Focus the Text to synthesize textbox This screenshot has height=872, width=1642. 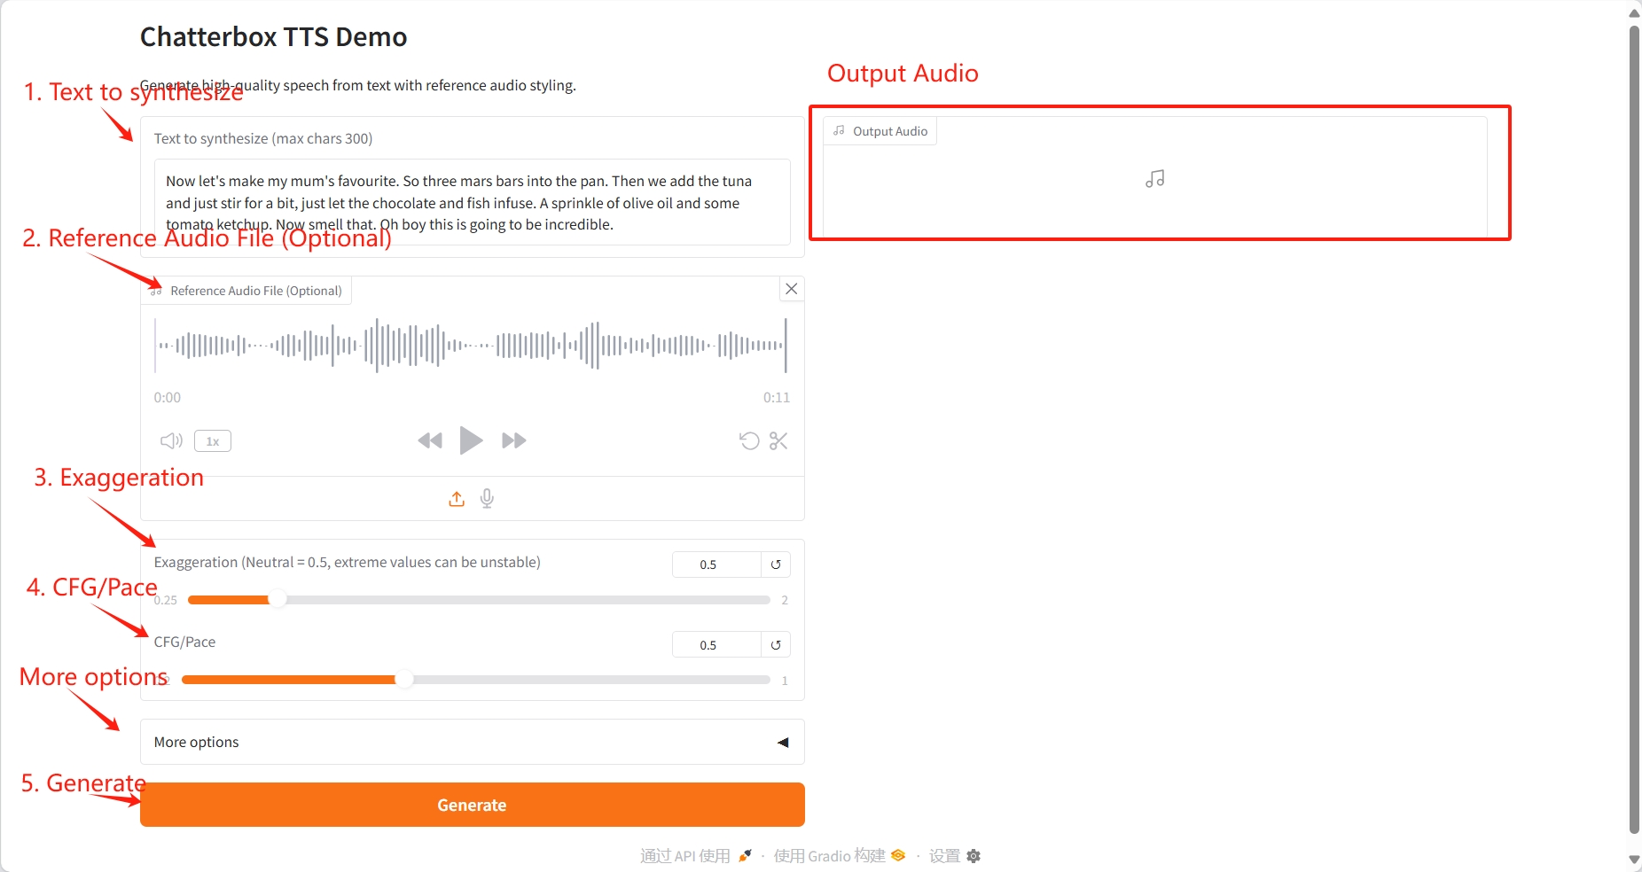click(x=472, y=203)
